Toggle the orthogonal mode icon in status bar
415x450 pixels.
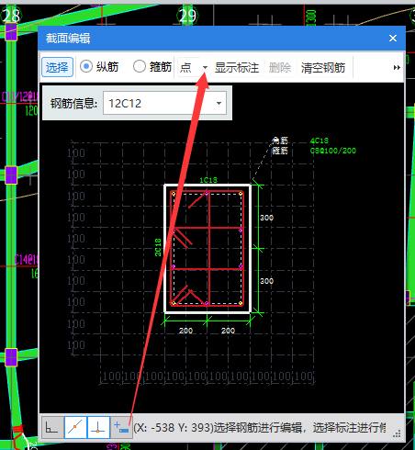pos(52,427)
